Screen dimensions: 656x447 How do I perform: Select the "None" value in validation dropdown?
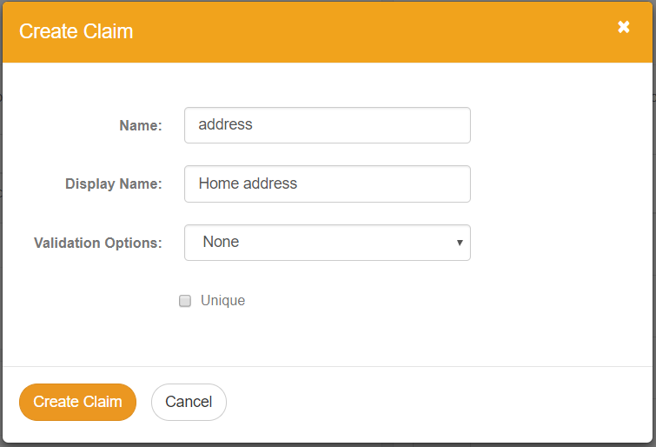click(221, 243)
